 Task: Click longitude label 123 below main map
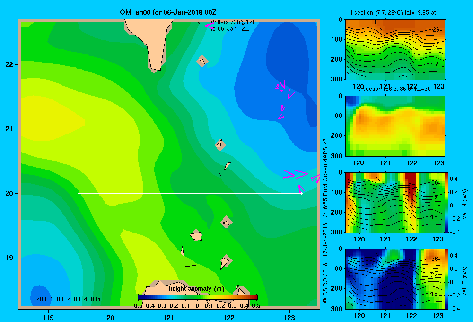(x=289, y=317)
